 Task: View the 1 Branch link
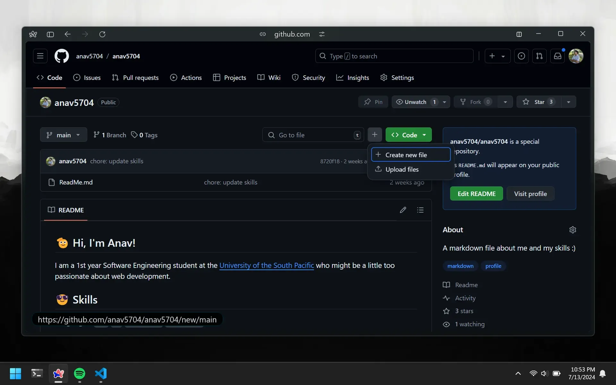(x=110, y=135)
